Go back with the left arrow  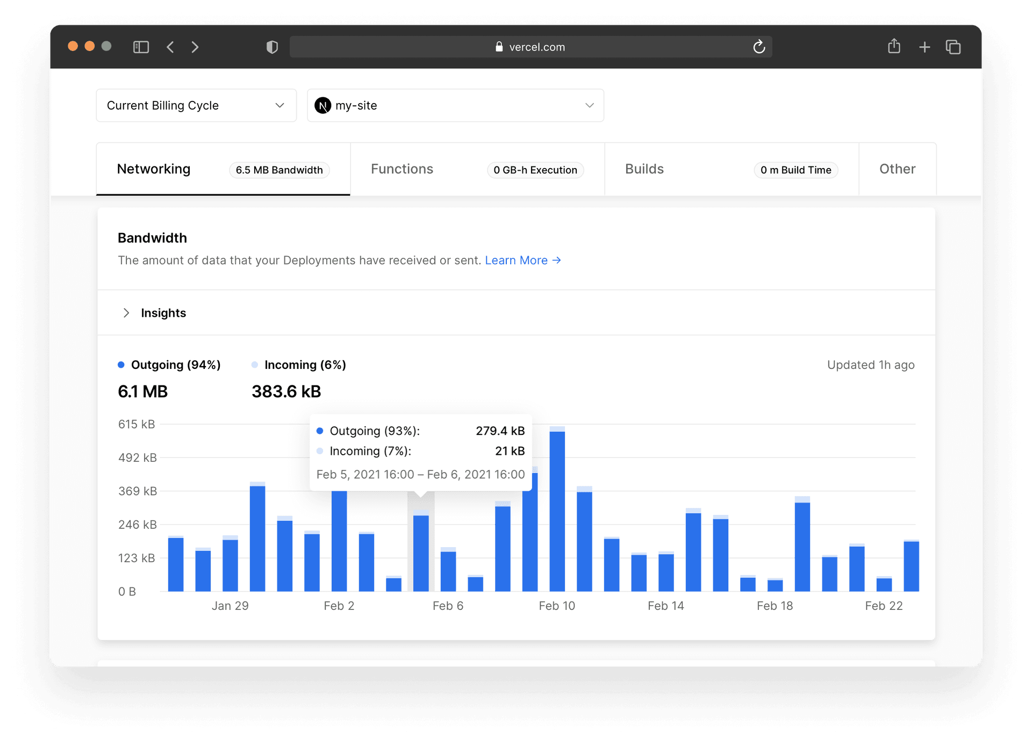[170, 47]
